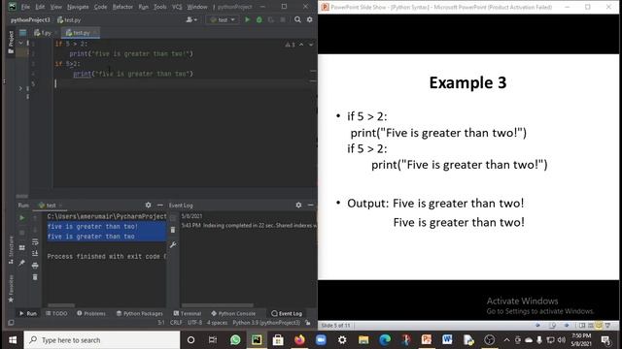Open the Python Console tool window
This screenshot has height=349, width=622.
pos(233,313)
